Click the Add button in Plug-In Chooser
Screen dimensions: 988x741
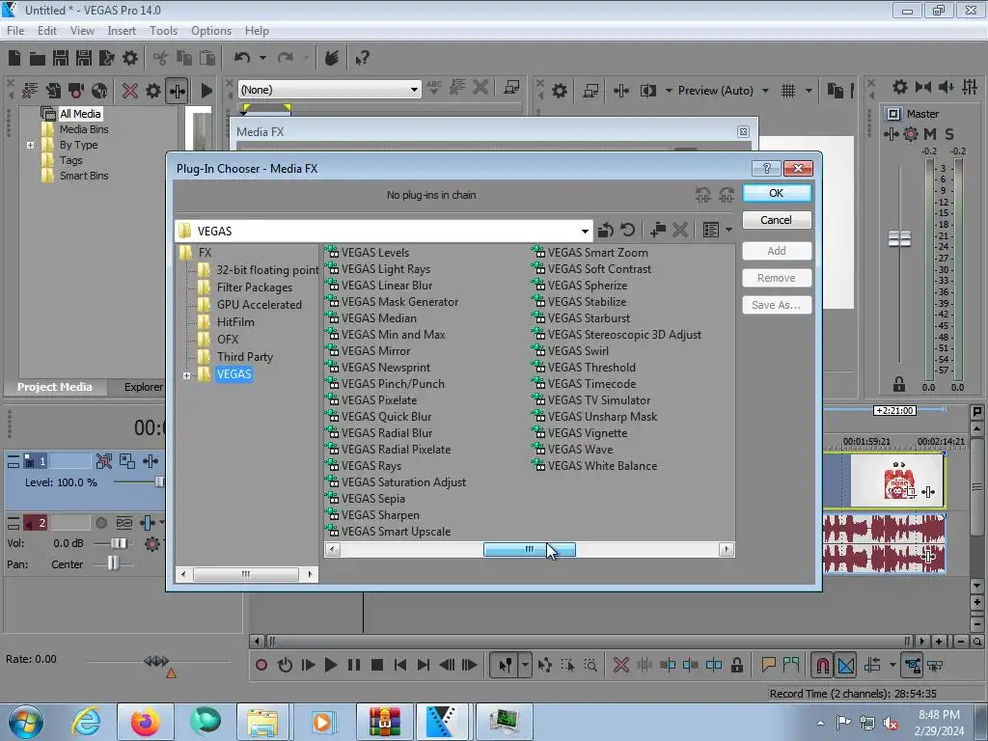(x=777, y=251)
